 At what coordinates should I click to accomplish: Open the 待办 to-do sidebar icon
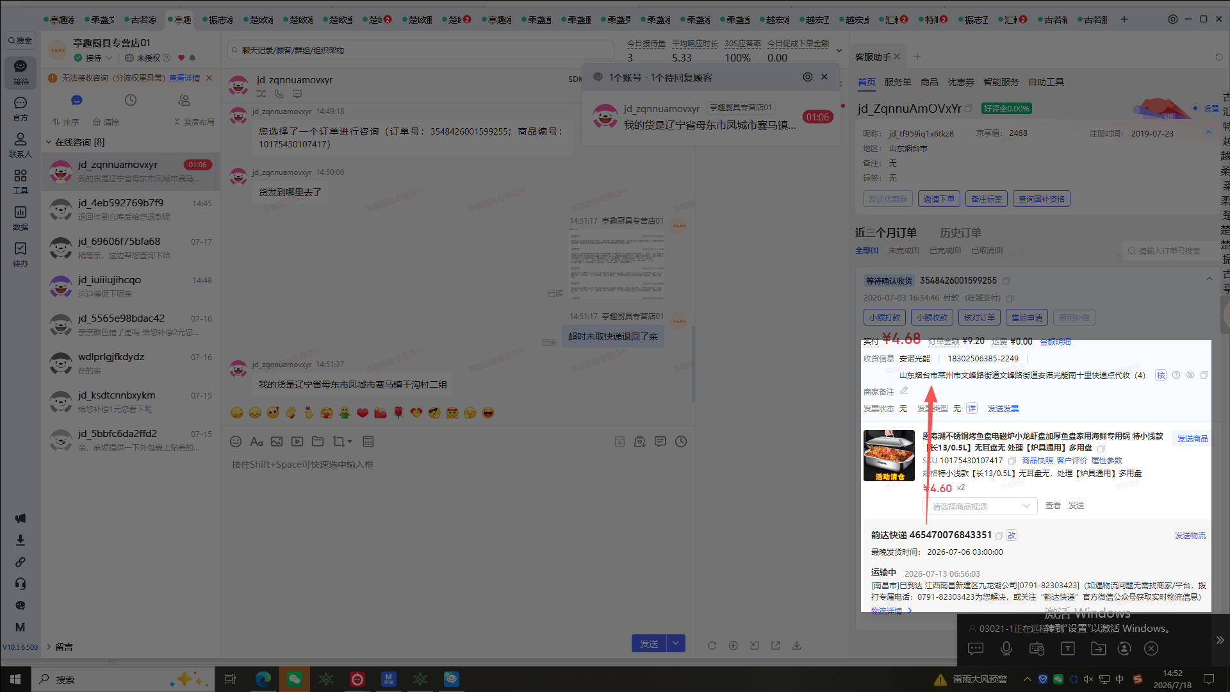point(20,254)
